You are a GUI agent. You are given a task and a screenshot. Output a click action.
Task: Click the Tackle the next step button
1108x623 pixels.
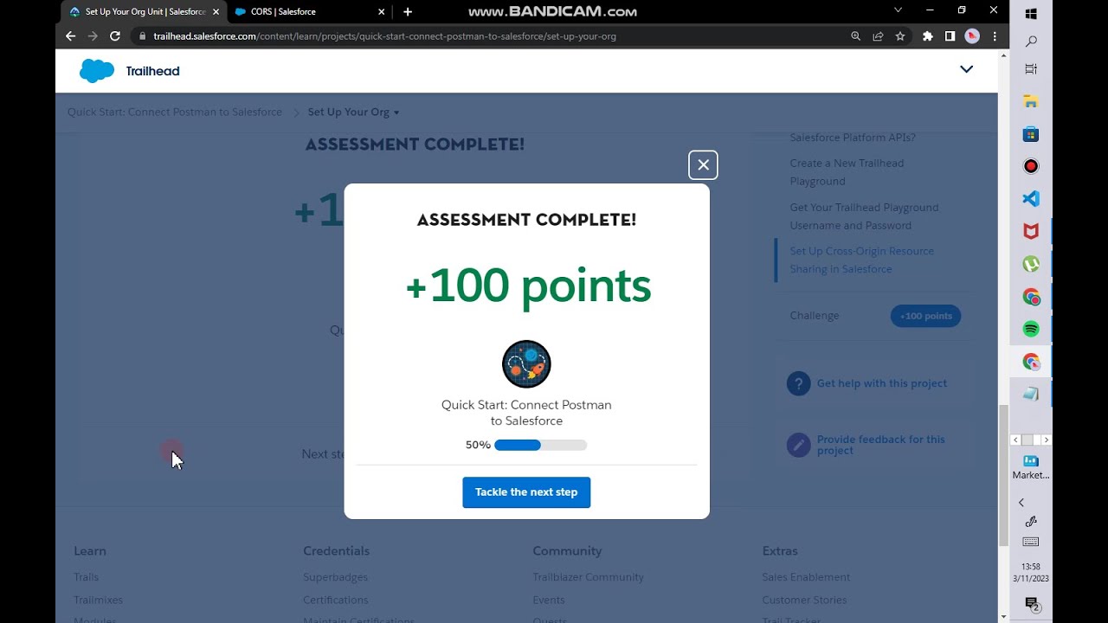coord(526,492)
